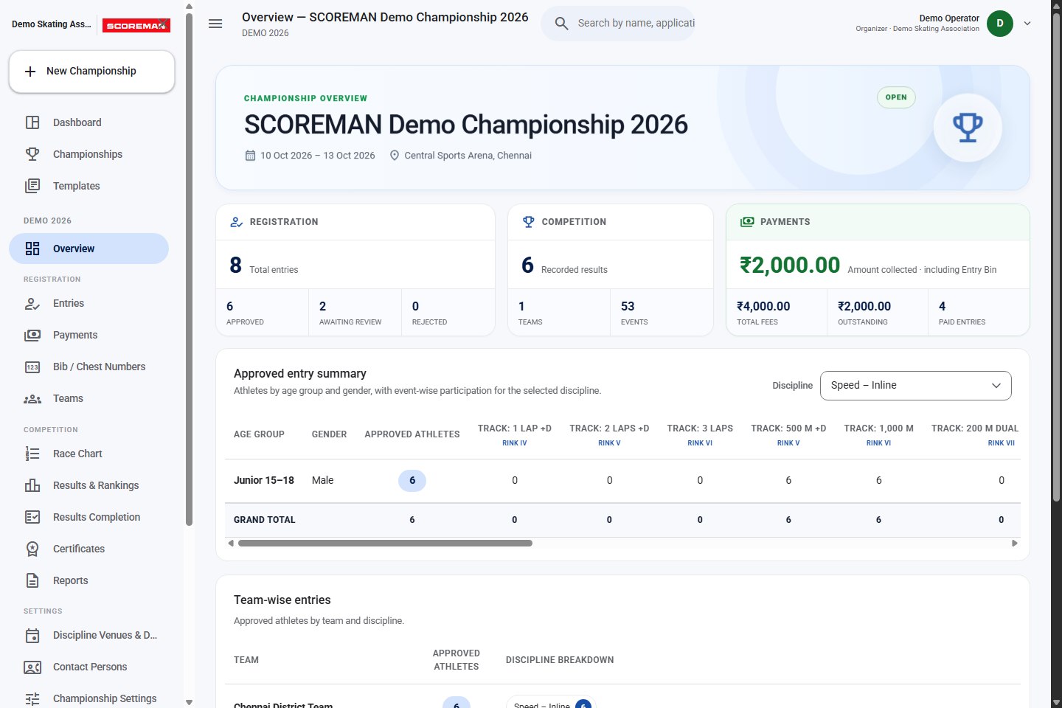This screenshot has width=1062, height=708.
Task: Click the Reports document icon
Action: 32,580
